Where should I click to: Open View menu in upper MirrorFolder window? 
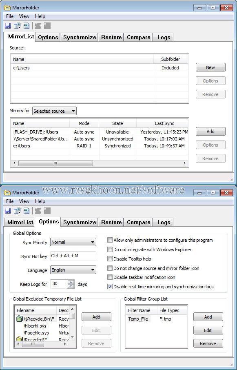tap(24, 16)
